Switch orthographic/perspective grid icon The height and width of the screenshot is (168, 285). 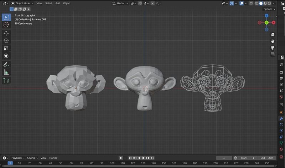[273, 54]
